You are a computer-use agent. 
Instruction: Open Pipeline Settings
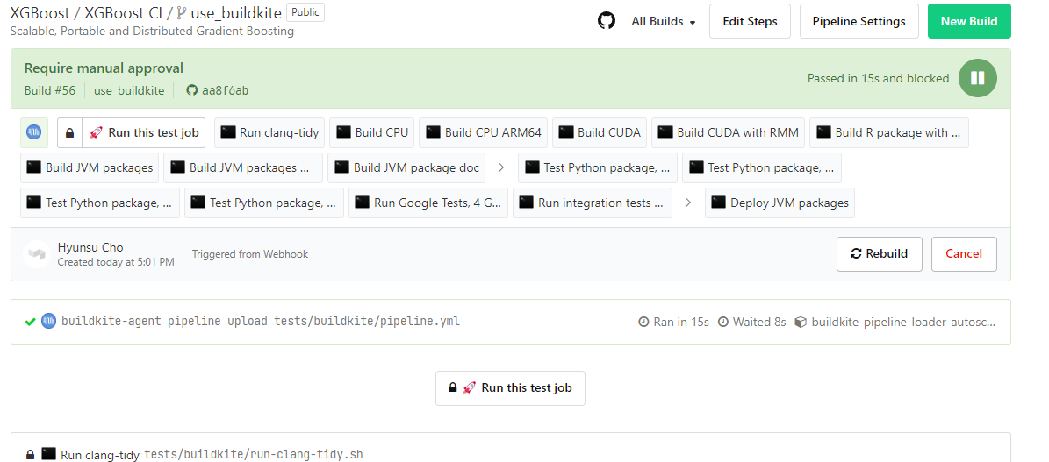point(859,21)
